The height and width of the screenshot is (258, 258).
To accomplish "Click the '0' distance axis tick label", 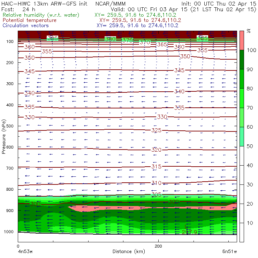I will tap(18, 246).
